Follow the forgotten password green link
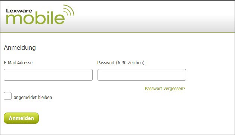The width and height of the screenshot is (235, 135). (x=165, y=89)
